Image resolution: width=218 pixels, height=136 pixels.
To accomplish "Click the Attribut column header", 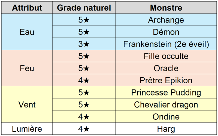I will coord(27,8).
